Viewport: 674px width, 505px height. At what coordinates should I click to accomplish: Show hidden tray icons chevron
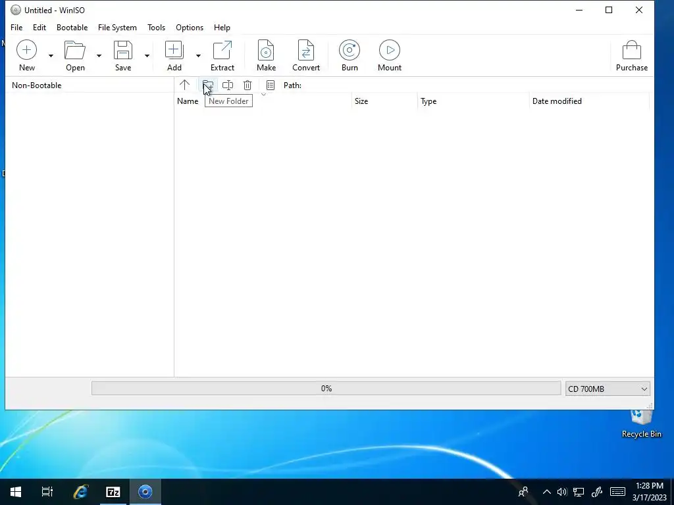547,492
